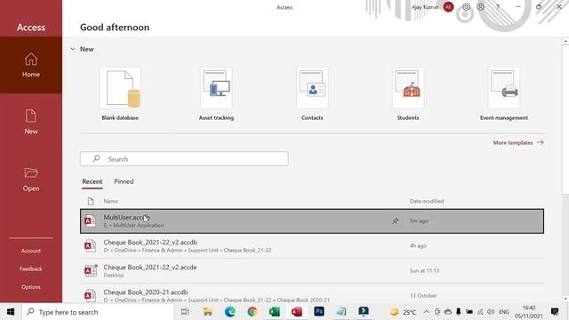The image size is (569, 320).
Task: Send a smile feedback icon
Action: [x=466, y=7]
